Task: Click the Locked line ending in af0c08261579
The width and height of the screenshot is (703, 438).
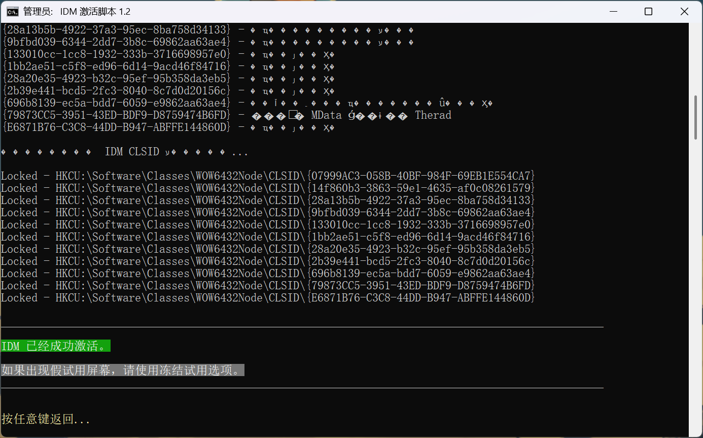Action: (x=268, y=188)
